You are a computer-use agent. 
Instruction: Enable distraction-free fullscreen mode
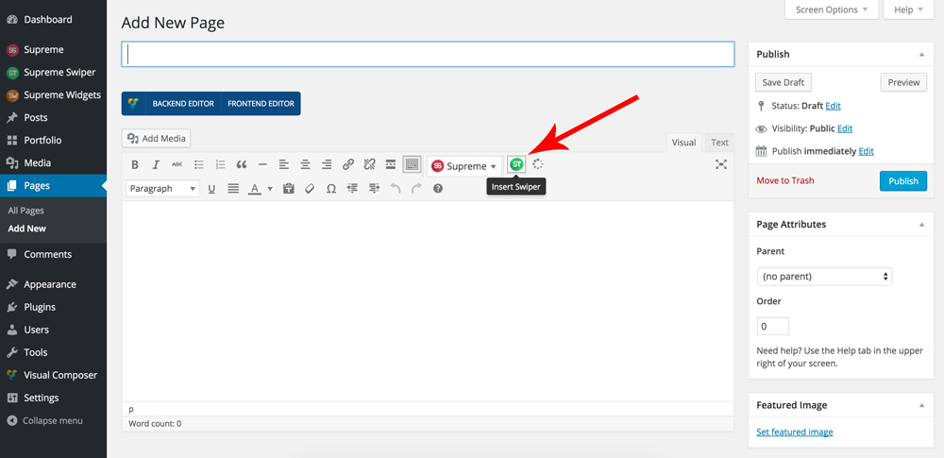pos(721,164)
